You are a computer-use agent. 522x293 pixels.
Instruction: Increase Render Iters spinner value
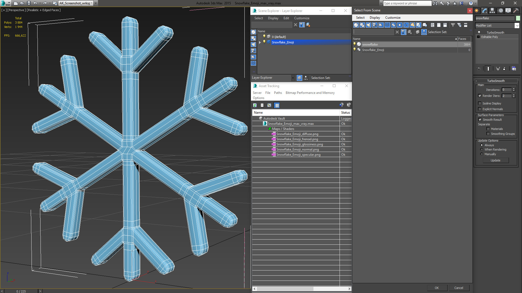pyautogui.click(x=514, y=95)
